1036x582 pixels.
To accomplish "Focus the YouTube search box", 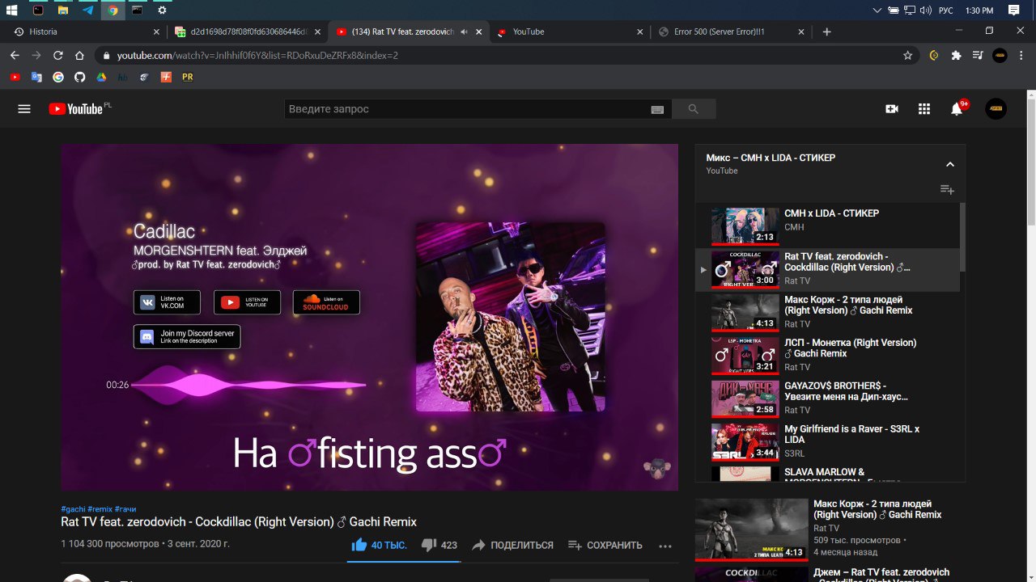I will coord(468,109).
